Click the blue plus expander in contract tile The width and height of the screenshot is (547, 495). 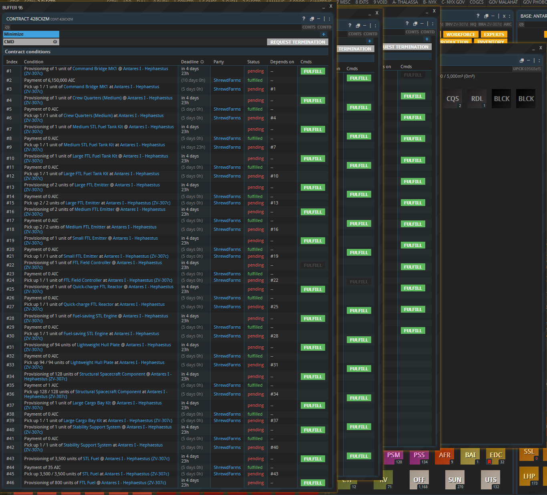[x=324, y=34]
